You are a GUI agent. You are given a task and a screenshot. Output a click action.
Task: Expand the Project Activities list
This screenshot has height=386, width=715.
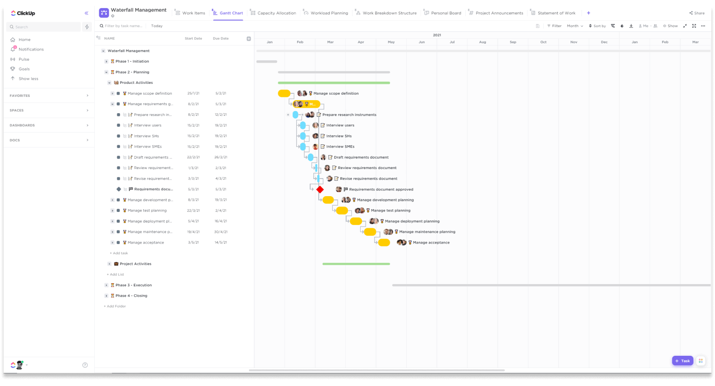(109, 264)
